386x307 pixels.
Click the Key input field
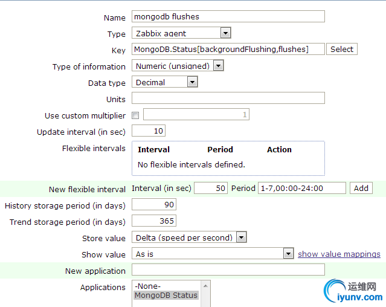228,50
